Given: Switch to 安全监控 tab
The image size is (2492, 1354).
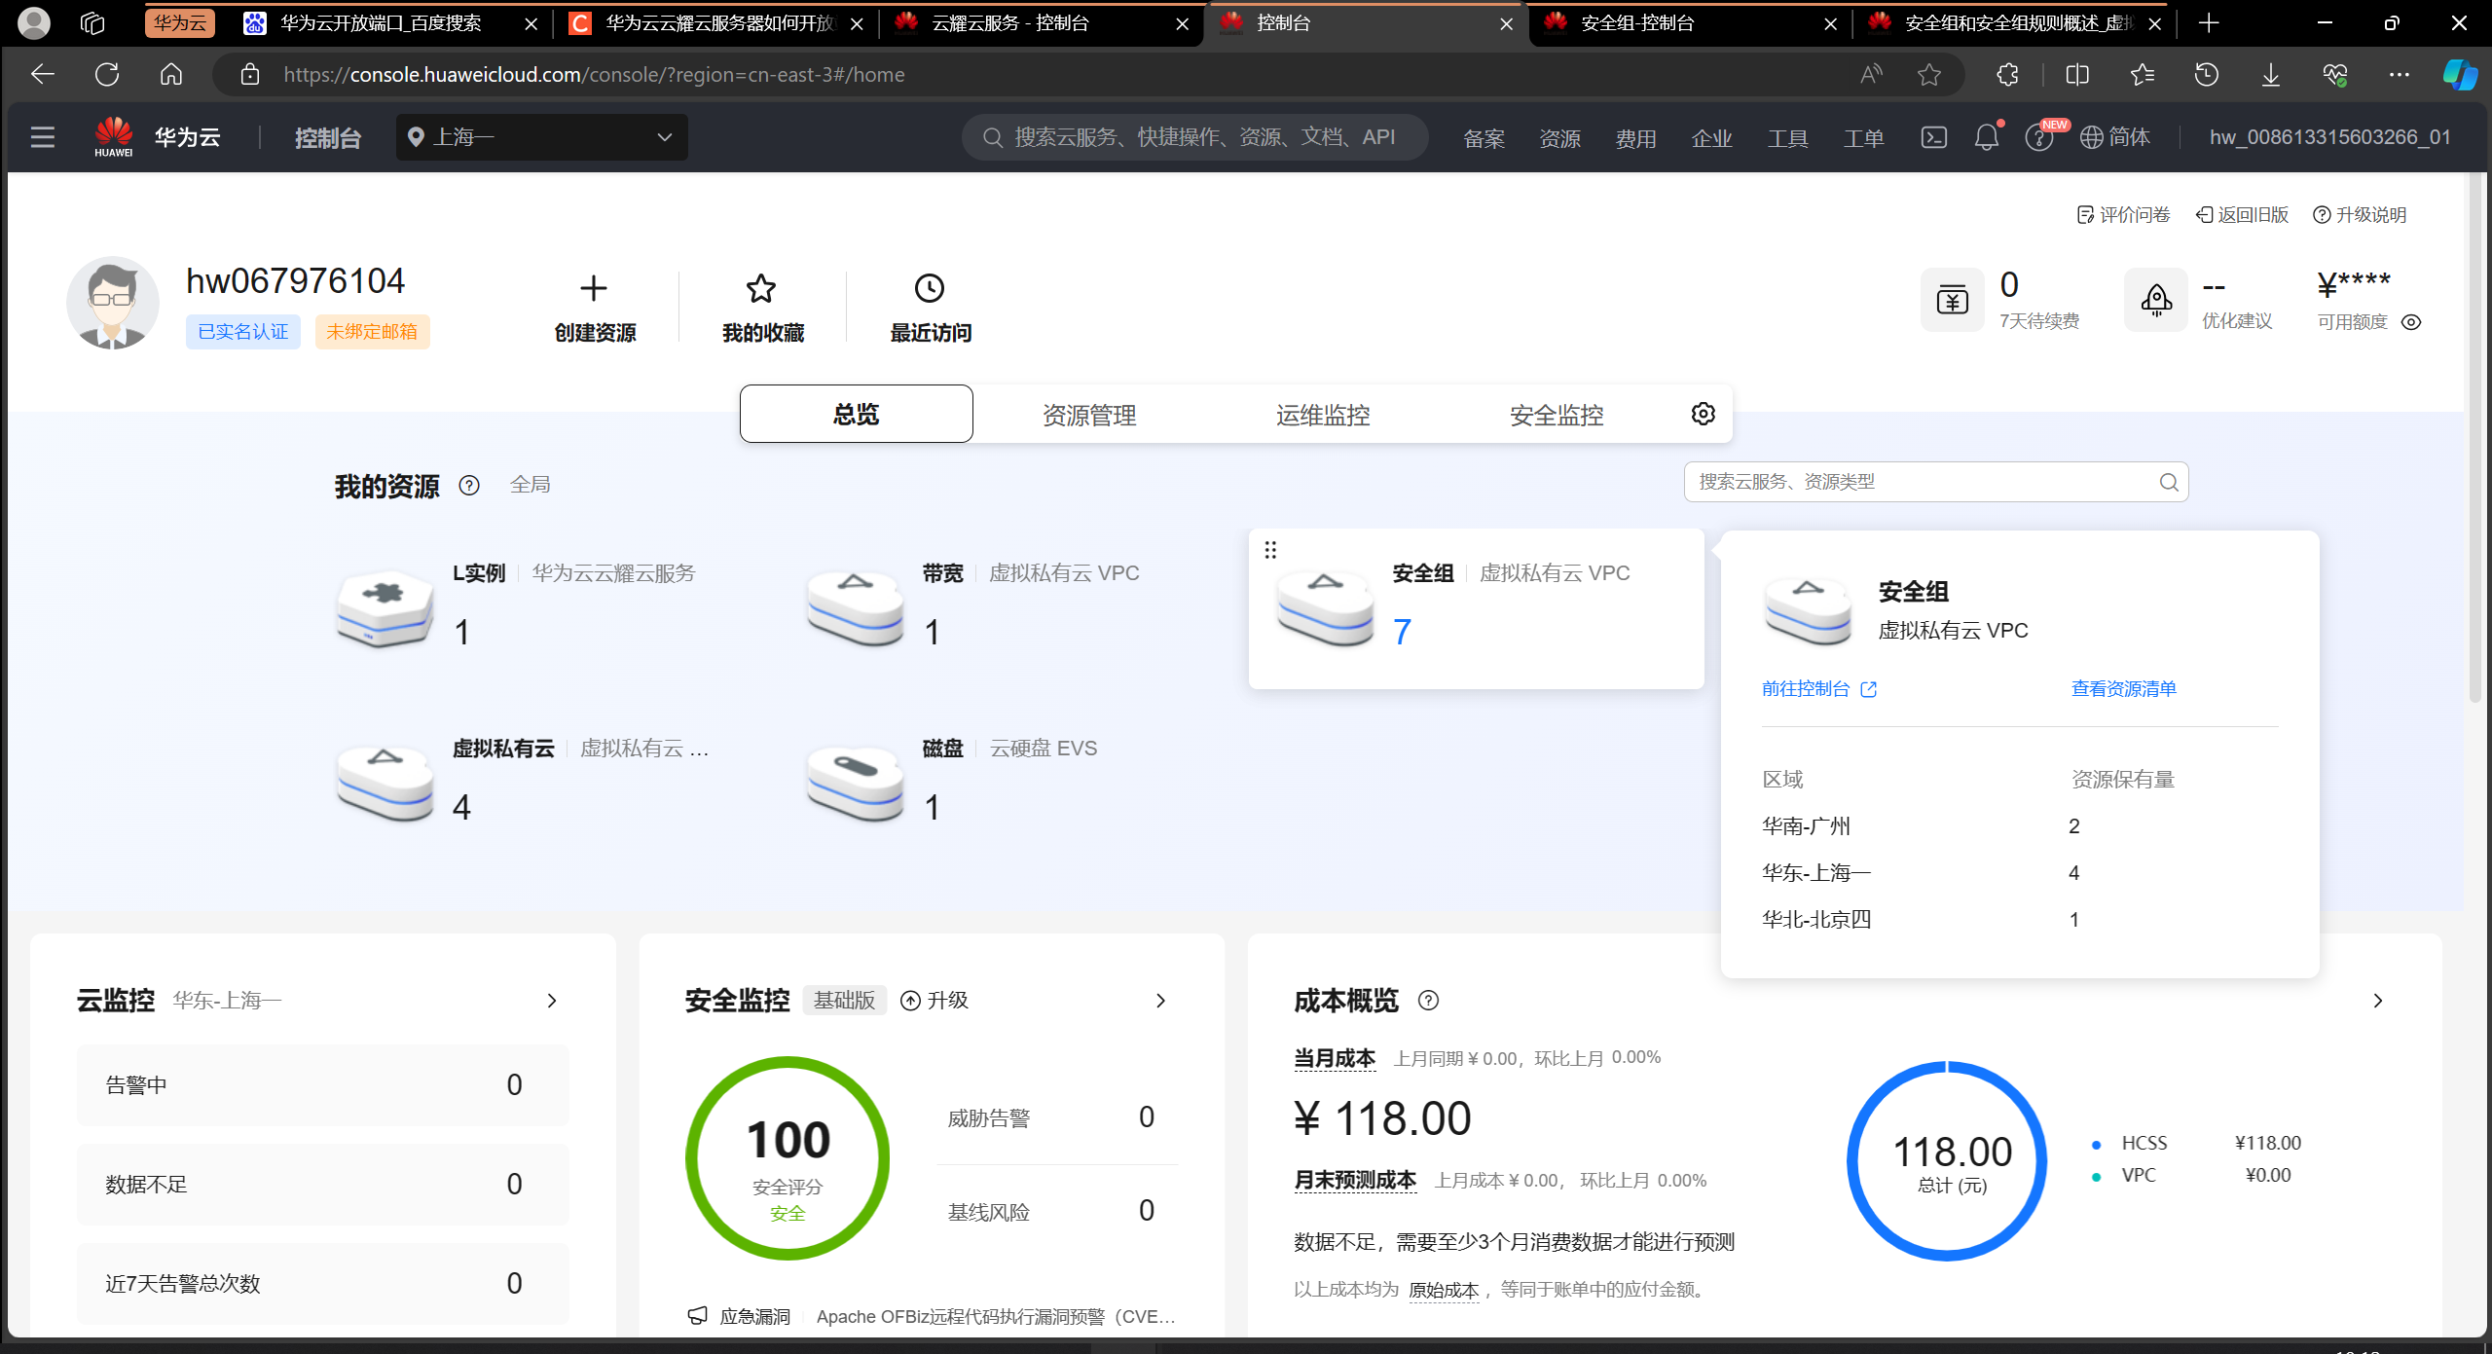Looking at the screenshot, I should coord(1557,415).
